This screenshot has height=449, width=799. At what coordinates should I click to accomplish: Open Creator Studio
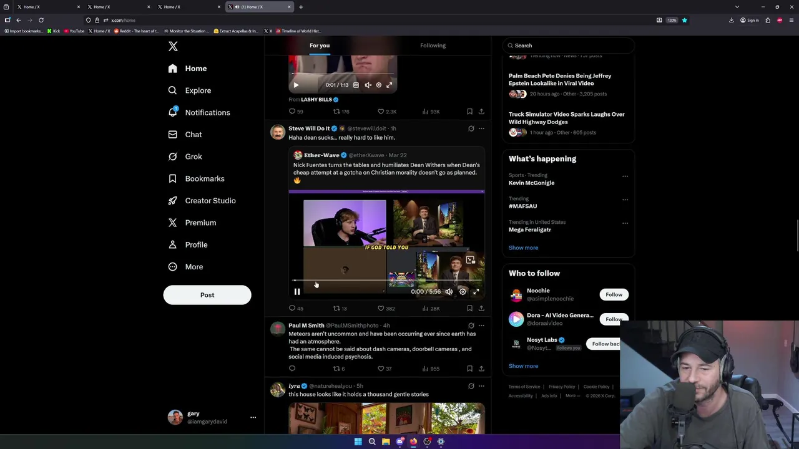[202, 201]
